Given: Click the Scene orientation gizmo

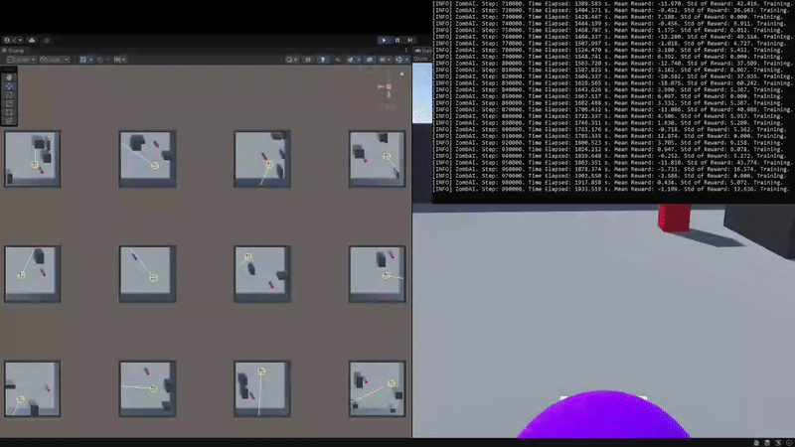Looking at the screenshot, I should click(x=389, y=88).
